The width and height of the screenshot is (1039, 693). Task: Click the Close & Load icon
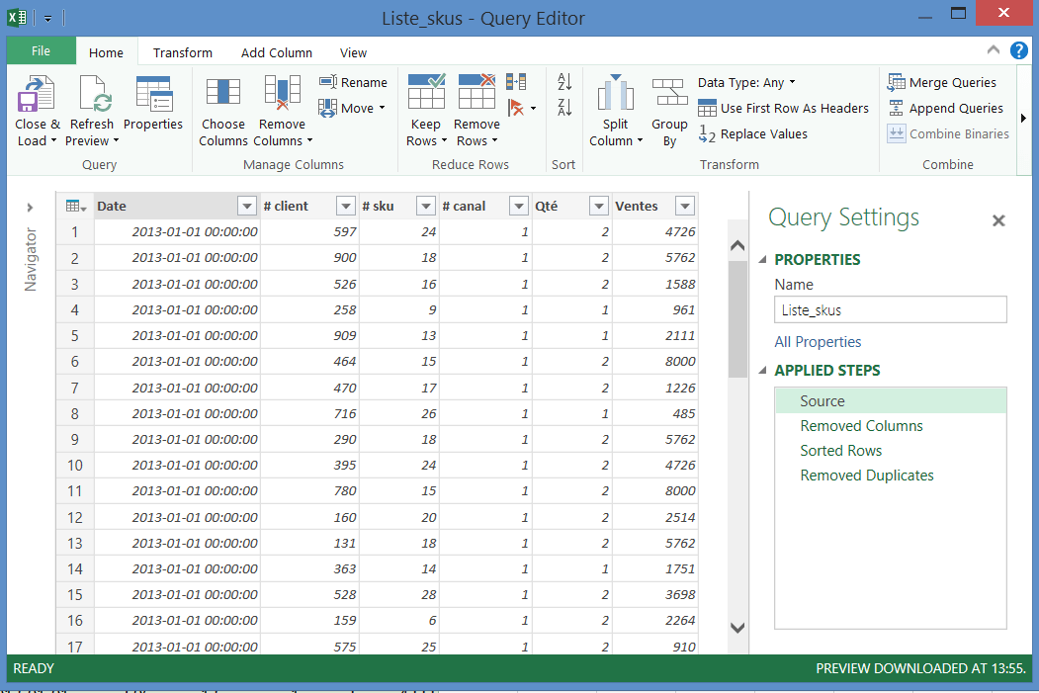[x=37, y=96]
